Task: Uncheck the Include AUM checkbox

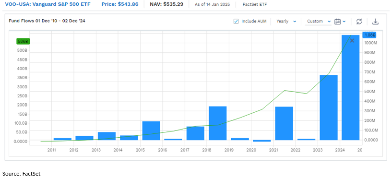Action: point(236,22)
